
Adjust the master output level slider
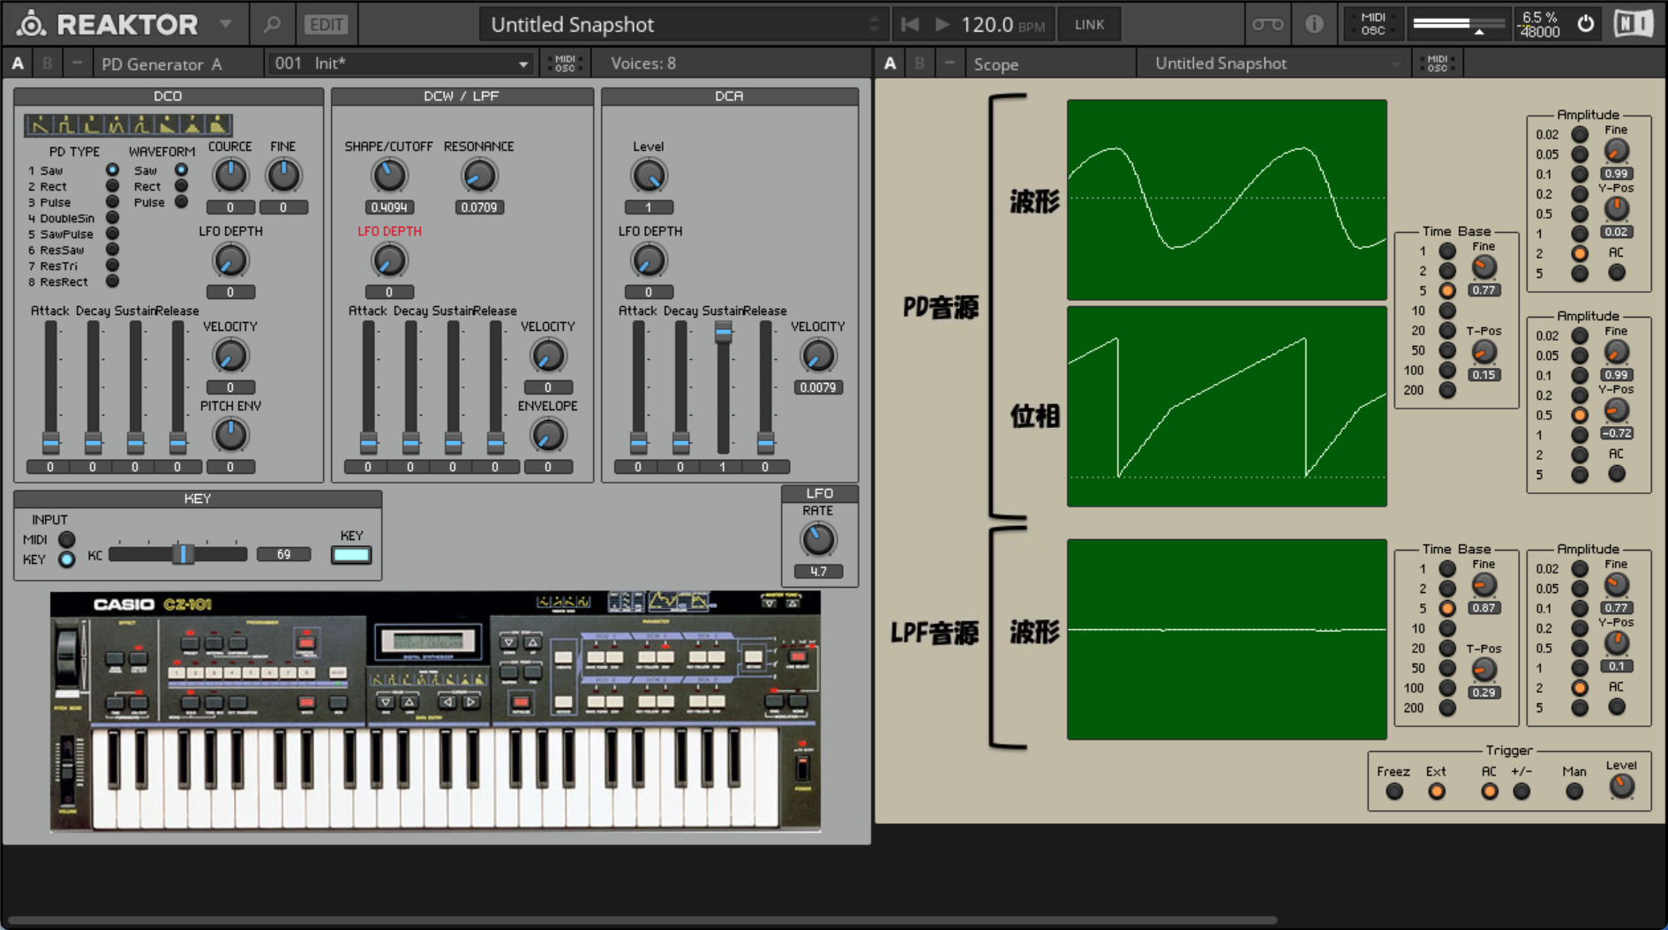click(1458, 24)
